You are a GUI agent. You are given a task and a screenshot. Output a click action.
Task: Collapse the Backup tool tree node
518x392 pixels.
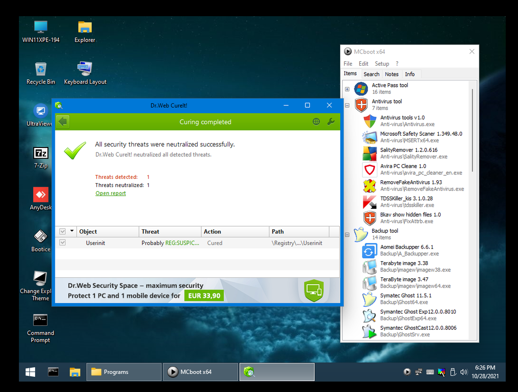tap(347, 235)
